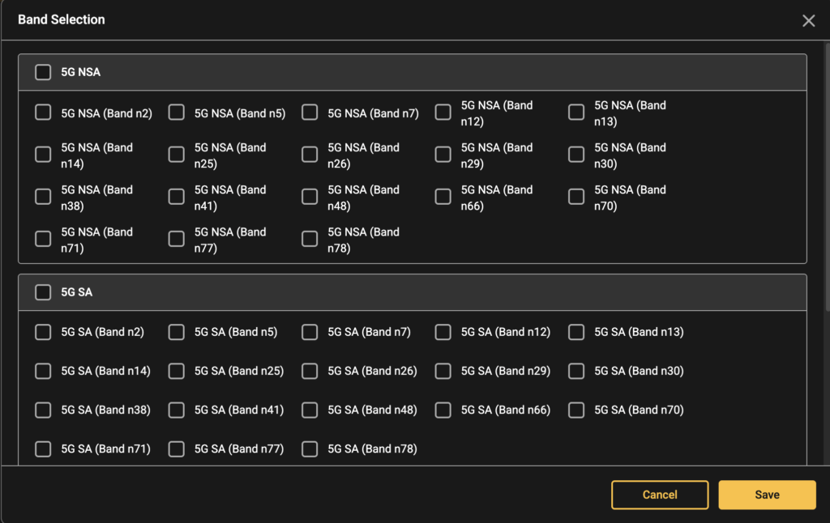The image size is (830, 523).
Task: Save the band selection
Action: (x=767, y=495)
